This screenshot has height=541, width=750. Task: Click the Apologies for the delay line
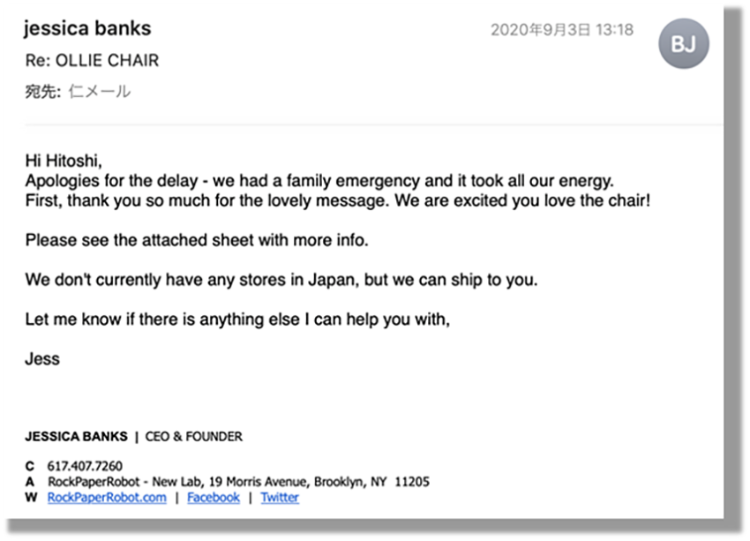coord(319,181)
